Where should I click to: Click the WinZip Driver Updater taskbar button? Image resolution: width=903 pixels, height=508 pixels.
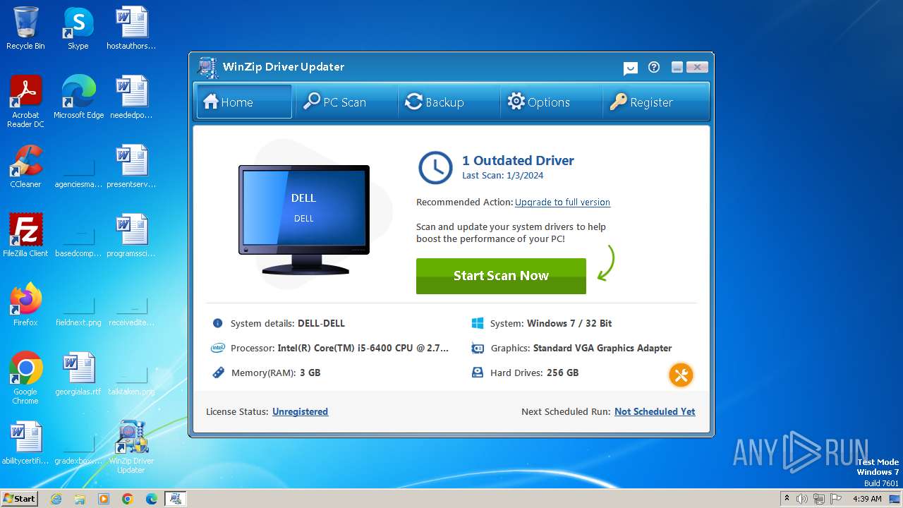[x=175, y=499]
